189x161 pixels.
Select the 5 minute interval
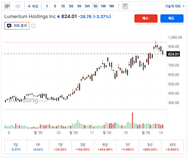[x=55, y=6]
